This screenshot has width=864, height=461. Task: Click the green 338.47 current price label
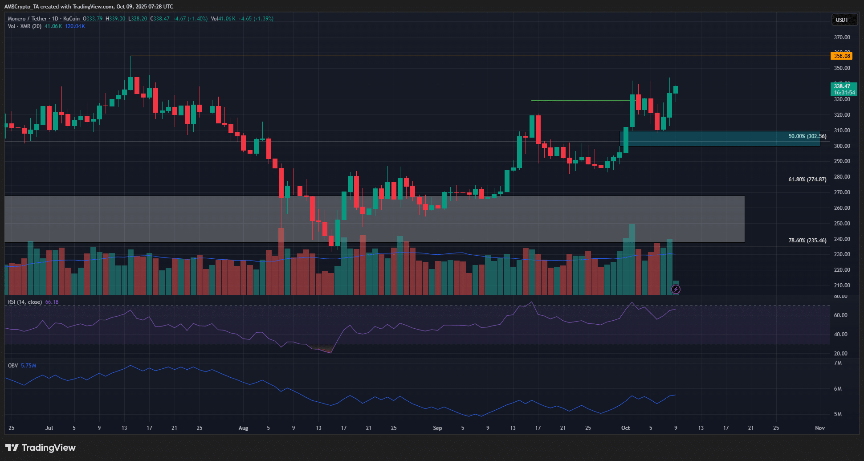tap(844, 89)
